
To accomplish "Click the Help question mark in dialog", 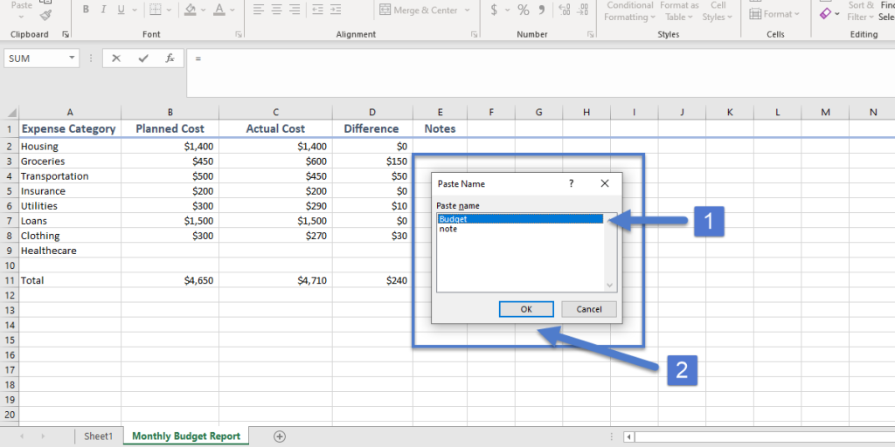I will tap(572, 183).
